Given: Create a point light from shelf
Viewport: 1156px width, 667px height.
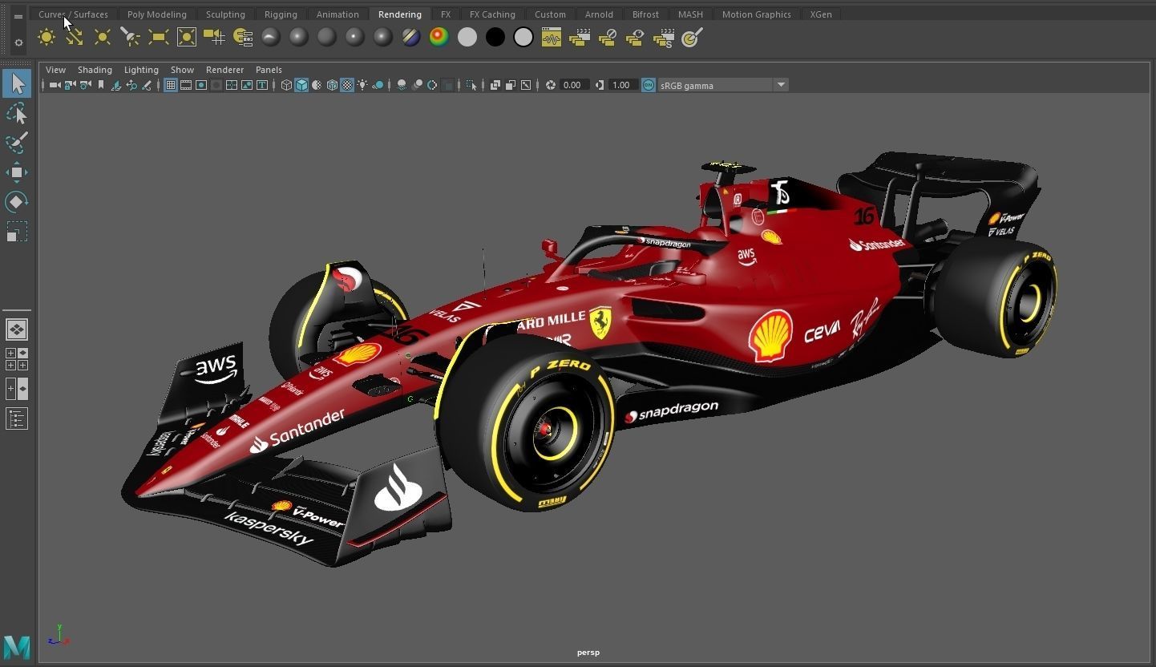Looking at the screenshot, I should click(103, 38).
